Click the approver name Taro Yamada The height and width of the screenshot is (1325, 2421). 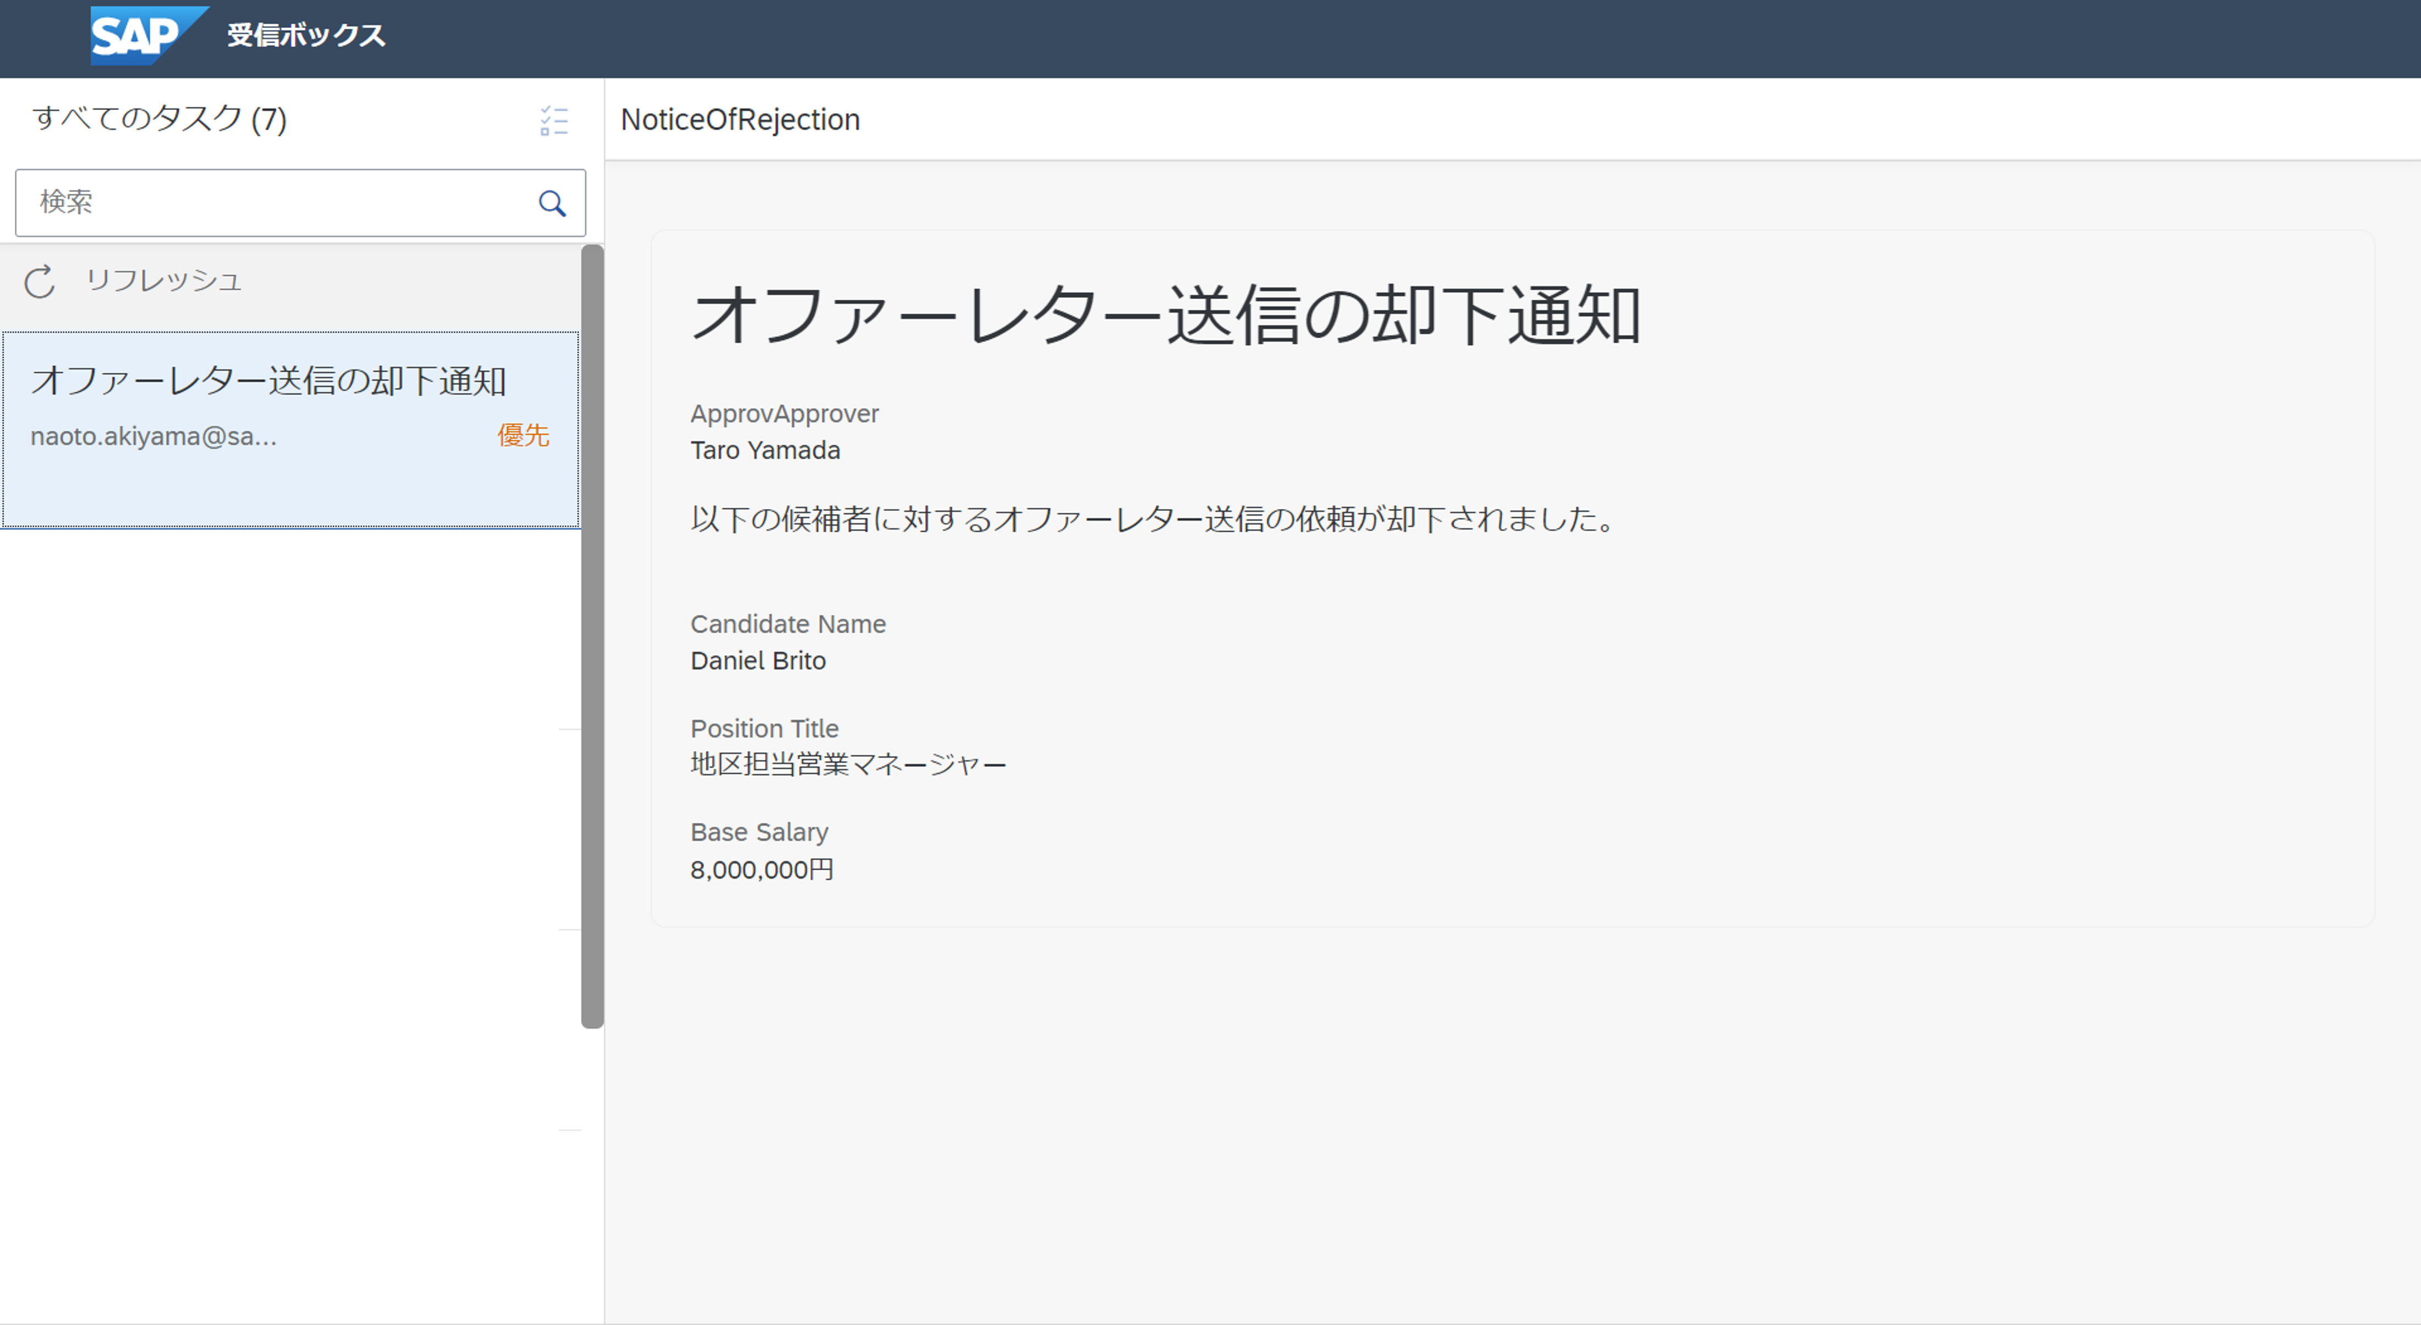pyautogui.click(x=765, y=450)
